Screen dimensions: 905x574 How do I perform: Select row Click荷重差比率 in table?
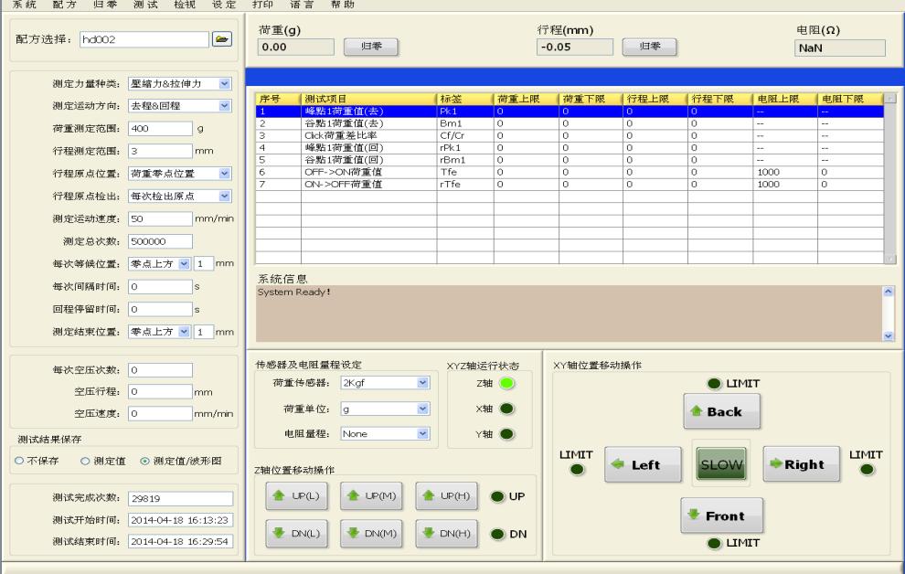570,135
